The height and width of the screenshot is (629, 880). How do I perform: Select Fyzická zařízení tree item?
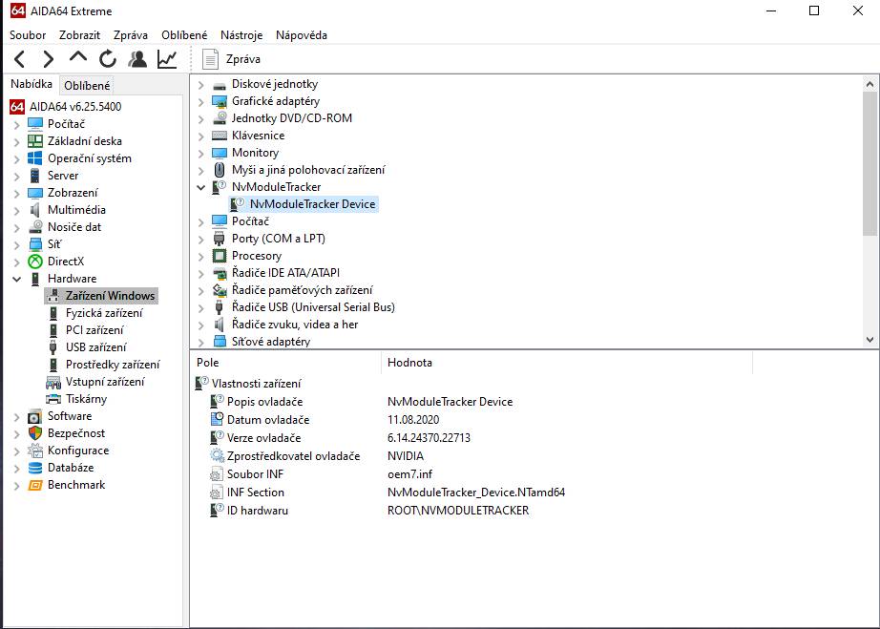(104, 313)
